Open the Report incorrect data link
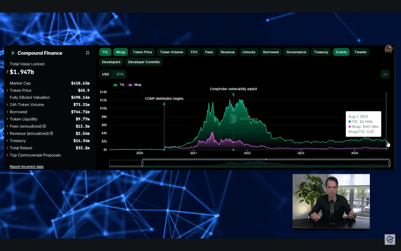This screenshot has height=251, width=401. click(27, 167)
